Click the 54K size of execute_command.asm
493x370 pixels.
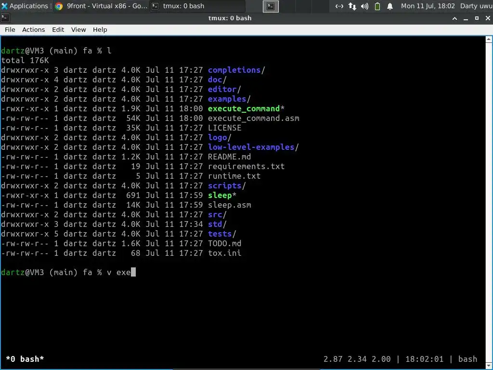coord(133,119)
